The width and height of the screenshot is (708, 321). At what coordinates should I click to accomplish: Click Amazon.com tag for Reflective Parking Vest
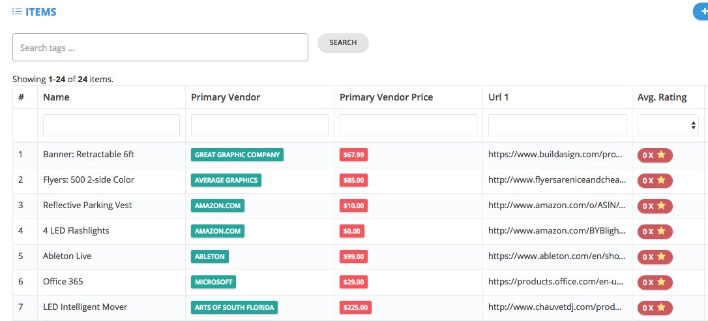218,206
